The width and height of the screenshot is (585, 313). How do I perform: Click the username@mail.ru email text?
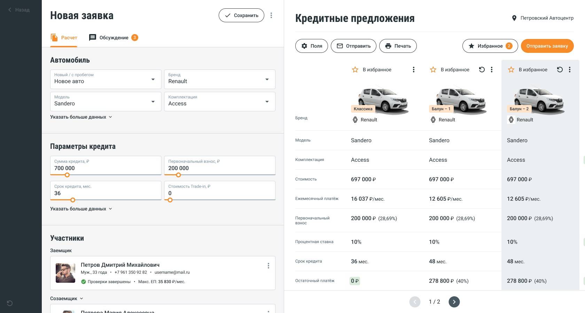[172, 272]
